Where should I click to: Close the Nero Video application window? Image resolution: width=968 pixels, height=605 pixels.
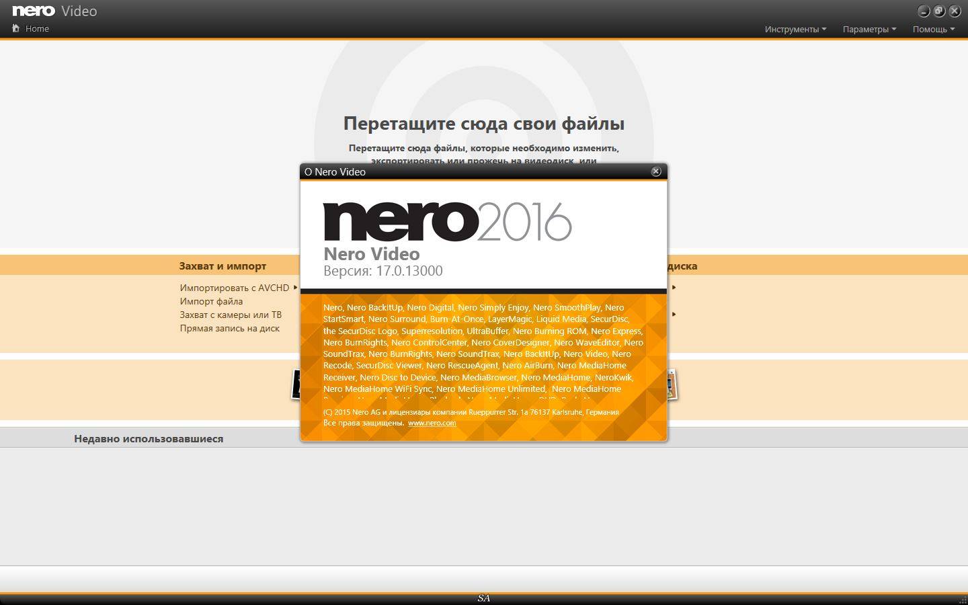(955, 11)
